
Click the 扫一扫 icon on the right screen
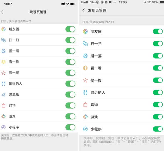(x=85, y=44)
